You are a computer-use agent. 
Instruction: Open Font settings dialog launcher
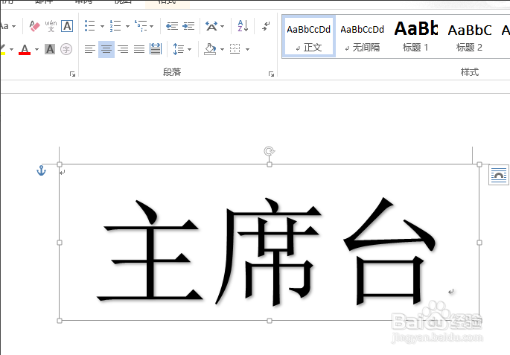point(72,74)
